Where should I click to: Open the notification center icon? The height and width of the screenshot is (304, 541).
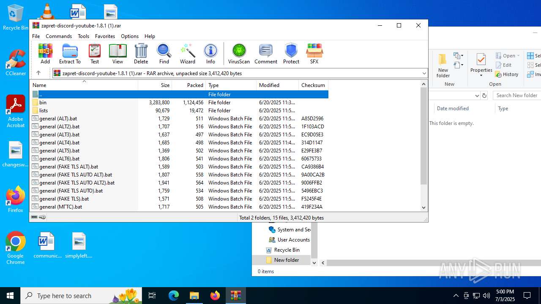click(527, 296)
